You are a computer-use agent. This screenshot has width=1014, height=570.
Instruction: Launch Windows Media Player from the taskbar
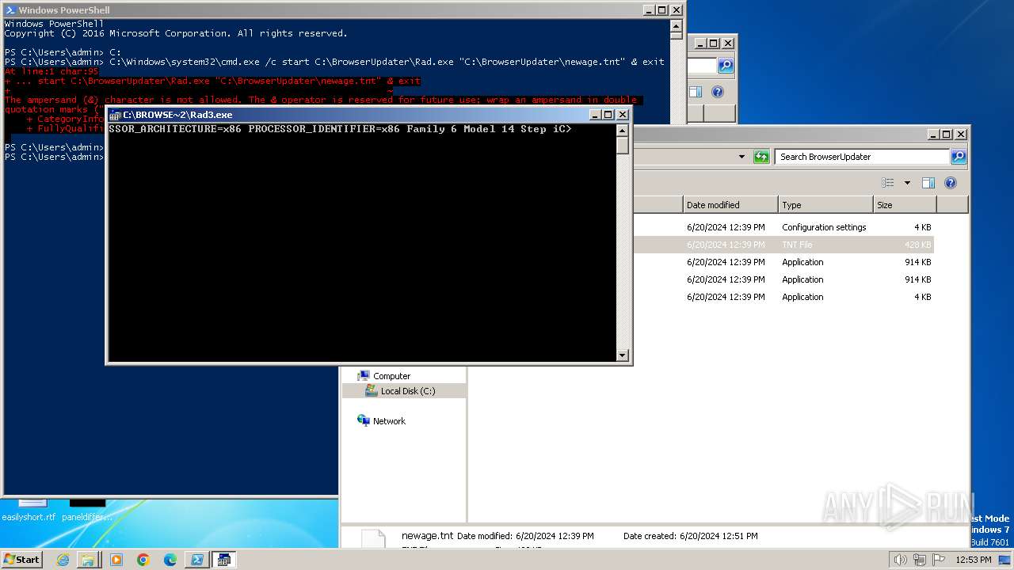click(x=116, y=559)
